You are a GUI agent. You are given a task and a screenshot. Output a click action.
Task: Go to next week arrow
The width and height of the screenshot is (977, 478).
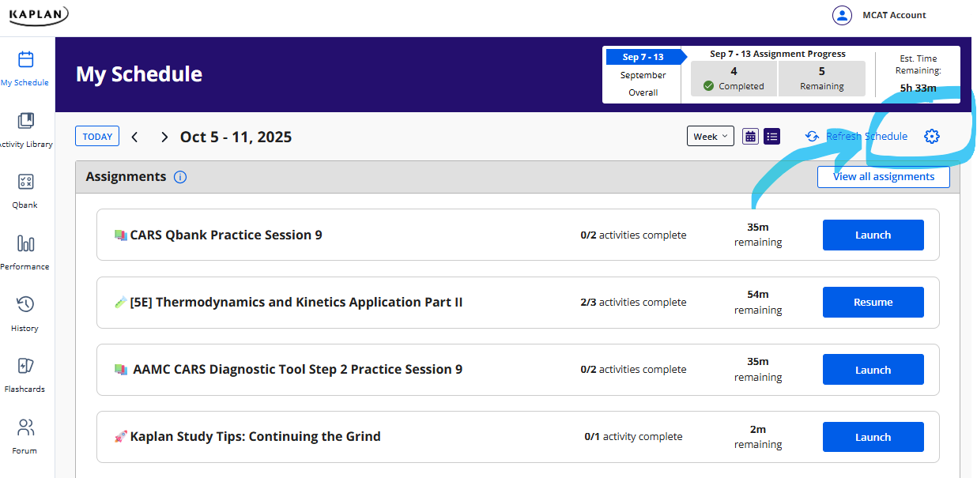[x=164, y=137]
